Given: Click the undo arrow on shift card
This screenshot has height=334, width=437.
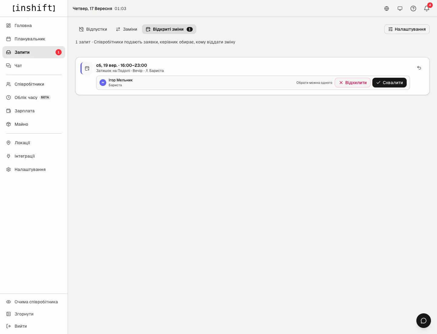Looking at the screenshot, I should [x=419, y=68].
